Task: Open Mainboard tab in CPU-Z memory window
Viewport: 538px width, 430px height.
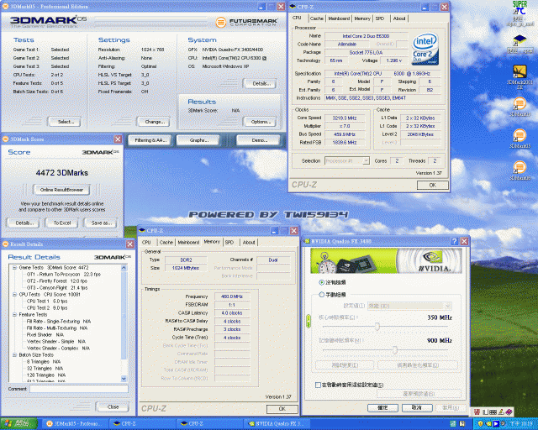Action: click(188, 242)
